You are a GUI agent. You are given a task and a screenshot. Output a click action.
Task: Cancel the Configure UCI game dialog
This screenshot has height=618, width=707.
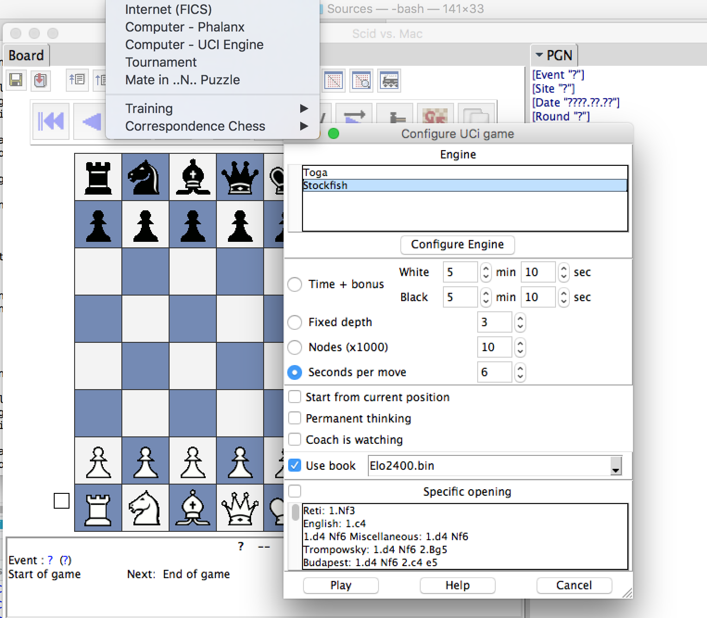click(574, 586)
